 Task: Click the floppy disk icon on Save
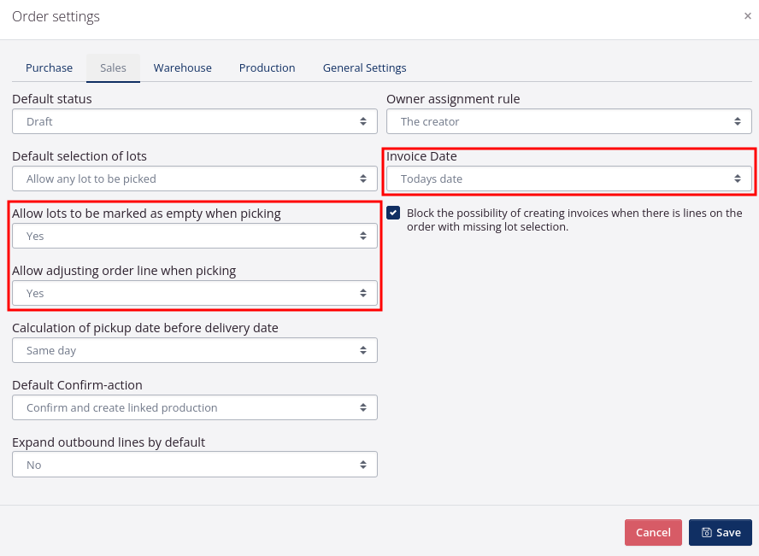point(706,532)
